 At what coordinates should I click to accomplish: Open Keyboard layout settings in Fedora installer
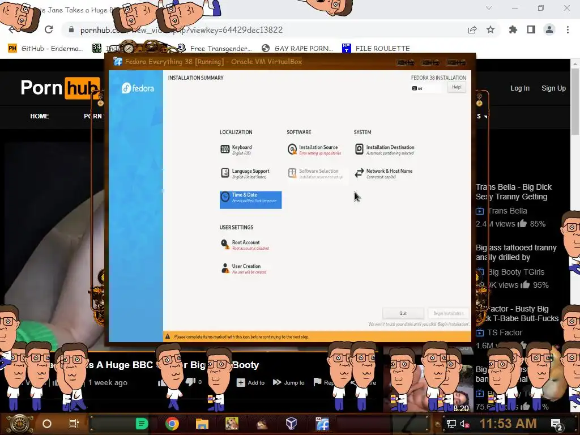(x=237, y=150)
